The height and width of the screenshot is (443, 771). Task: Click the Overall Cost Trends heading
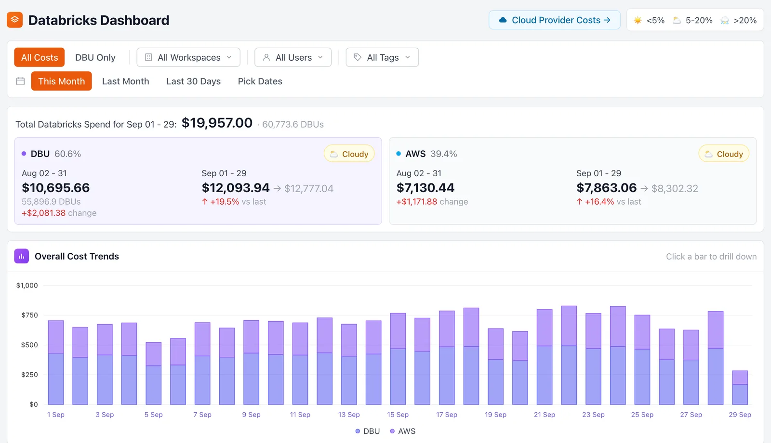77,256
